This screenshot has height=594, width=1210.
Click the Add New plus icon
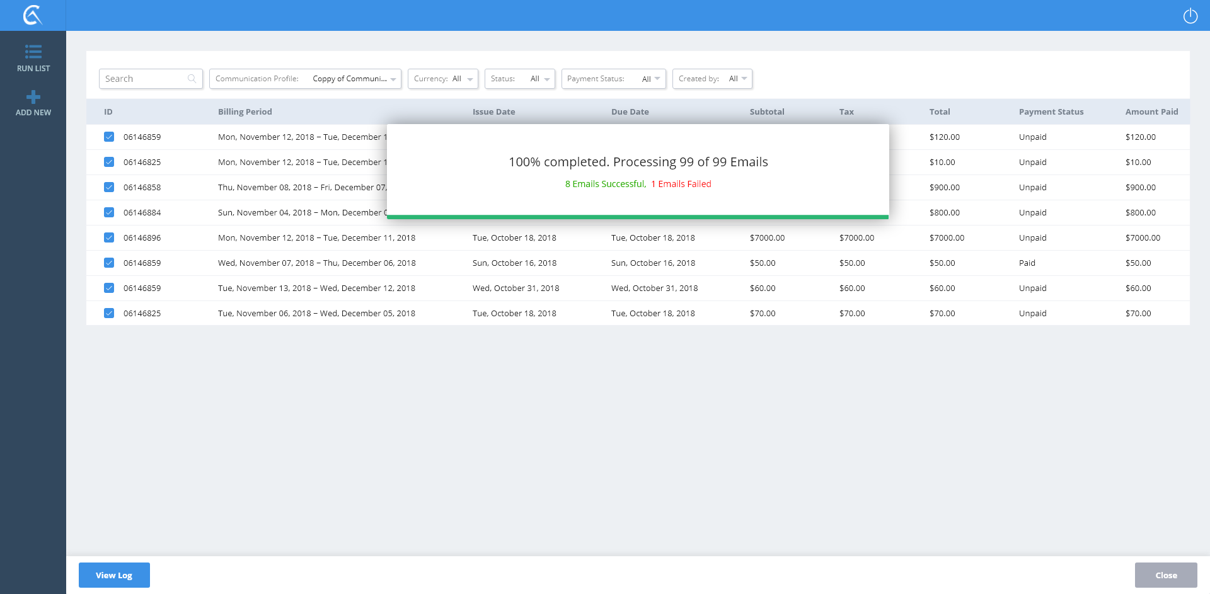click(33, 97)
